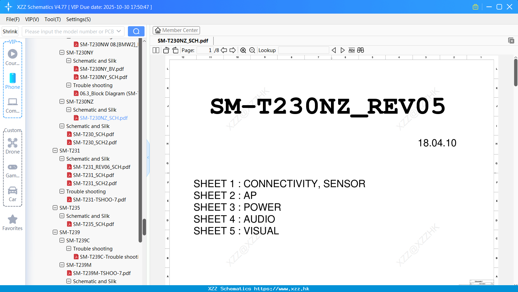Collapse Schematic and Silk under SM-T235
This screenshot has height=292, width=518.
(62, 216)
